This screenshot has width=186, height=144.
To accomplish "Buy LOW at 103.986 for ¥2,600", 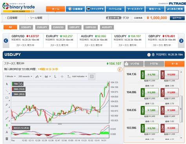I will (x=170, y=128).
